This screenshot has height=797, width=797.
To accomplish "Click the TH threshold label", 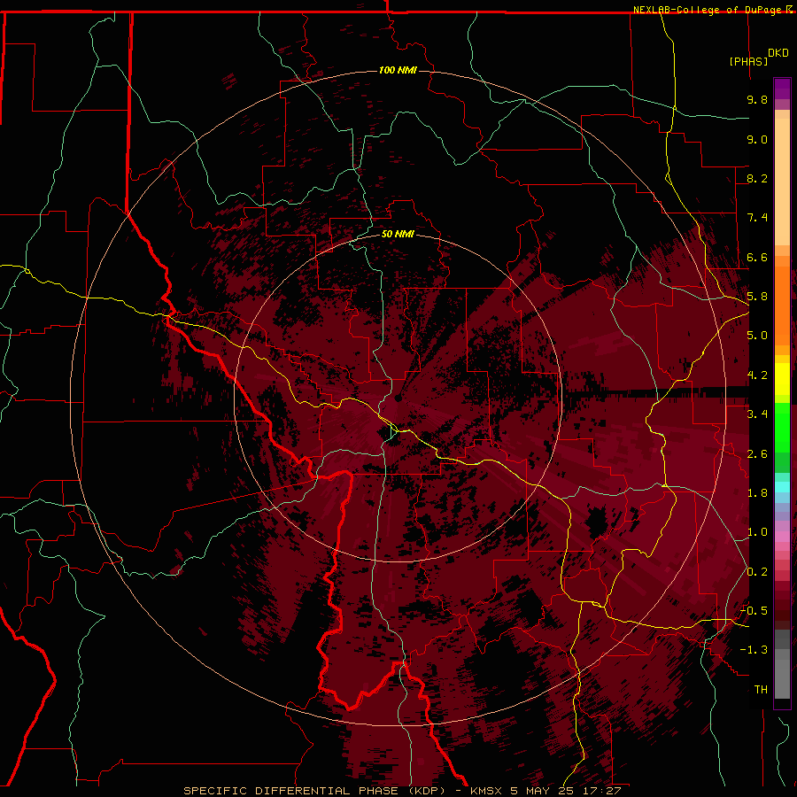I will click(x=761, y=690).
